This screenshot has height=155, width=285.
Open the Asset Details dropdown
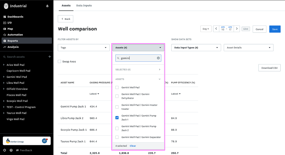(248, 47)
